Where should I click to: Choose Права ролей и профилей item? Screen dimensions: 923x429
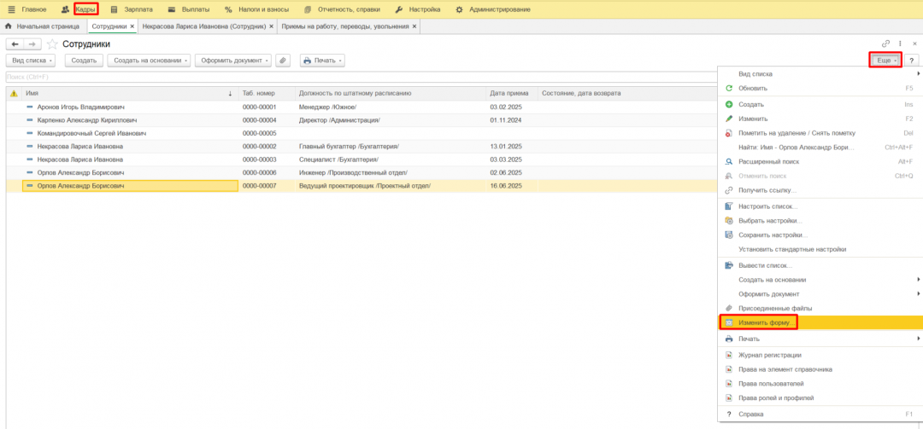tap(820, 397)
